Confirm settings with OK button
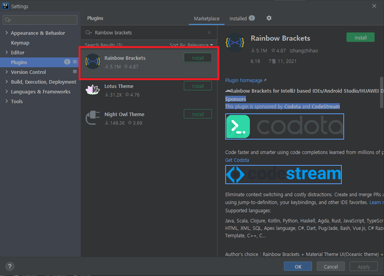This screenshot has height=276, width=384. [298, 267]
